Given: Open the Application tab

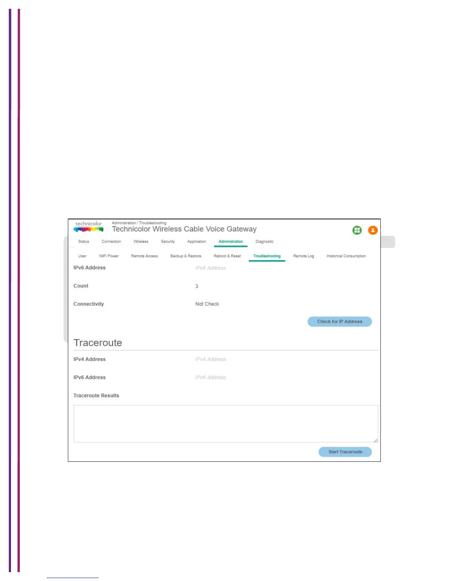Looking at the screenshot, I should tap(197, 242).
